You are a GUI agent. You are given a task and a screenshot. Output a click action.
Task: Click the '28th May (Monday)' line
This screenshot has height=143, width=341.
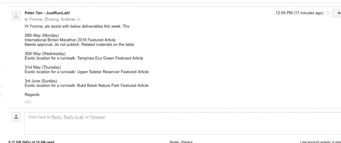42,35
